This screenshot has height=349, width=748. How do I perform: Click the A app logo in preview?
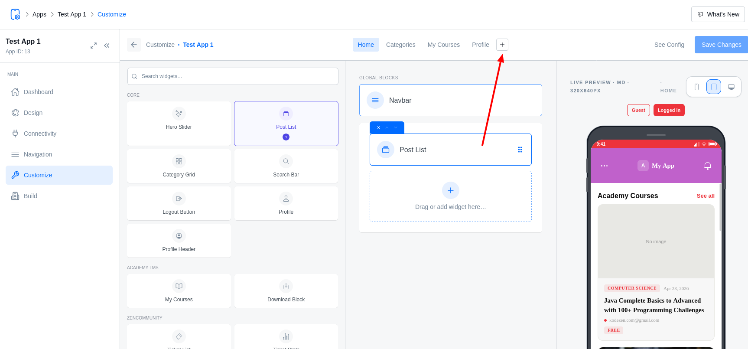[x=643, y=166]
